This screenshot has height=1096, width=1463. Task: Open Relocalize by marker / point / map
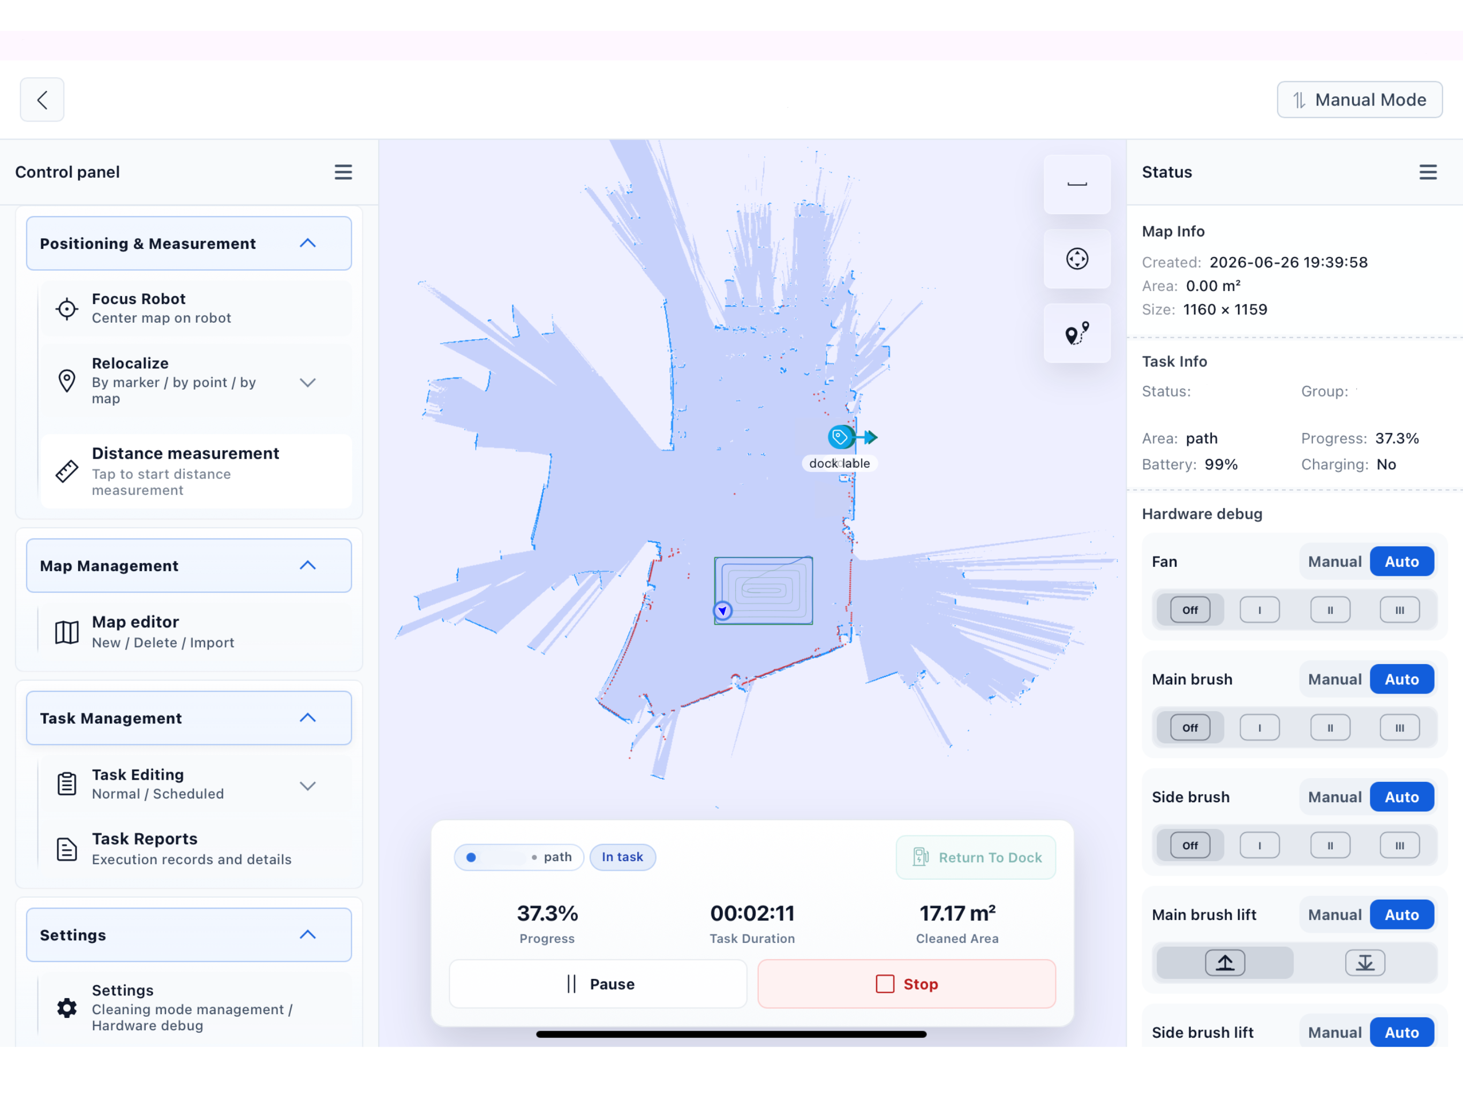point(196,382)
